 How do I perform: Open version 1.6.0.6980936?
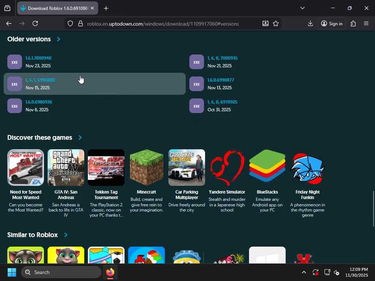(x=39, y=102)
